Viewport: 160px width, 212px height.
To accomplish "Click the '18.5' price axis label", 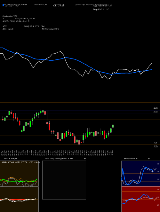I will tap(155, 143).
